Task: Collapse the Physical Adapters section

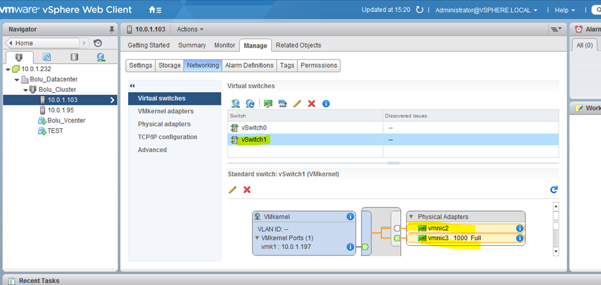Action: click(412, 217)
